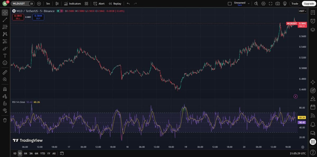Image resolution: width=317 pixels, height=157 pixels.
Task: Select the 1D date range
Action: point(15,153)
